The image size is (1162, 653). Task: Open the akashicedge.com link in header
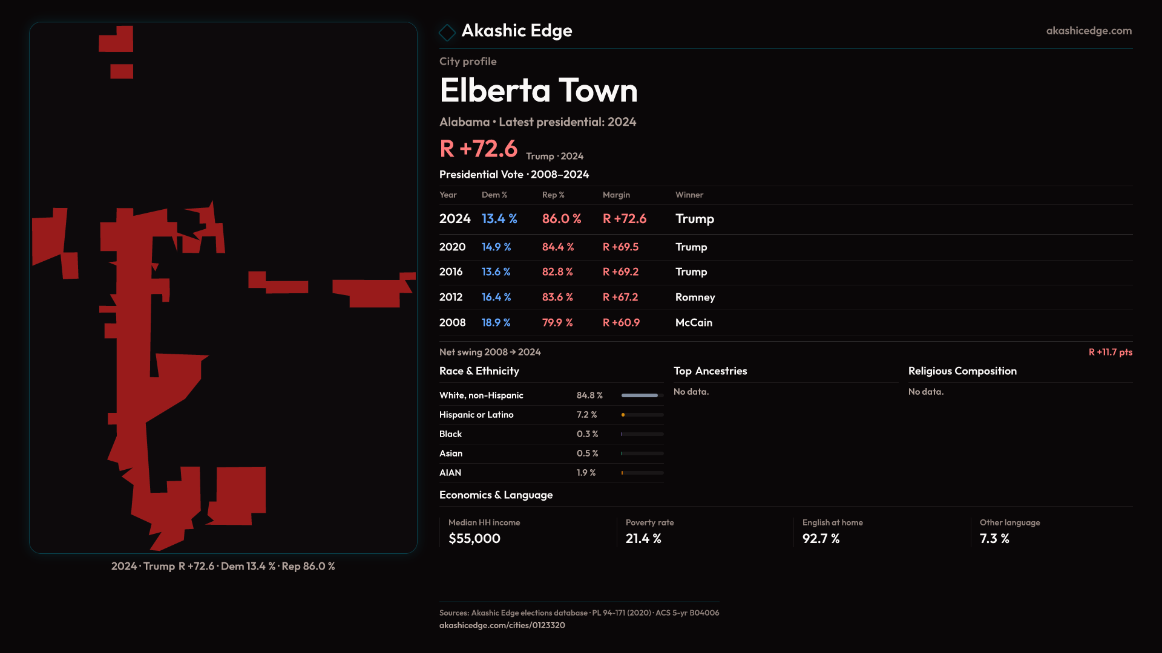coord(1088,31)
